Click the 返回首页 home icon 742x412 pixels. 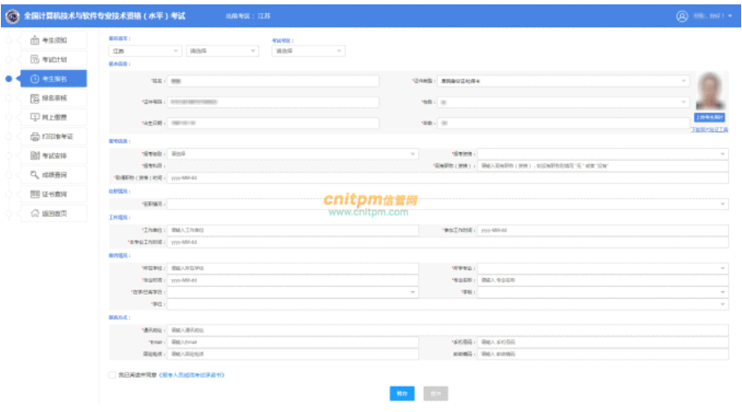click(35, 213)
